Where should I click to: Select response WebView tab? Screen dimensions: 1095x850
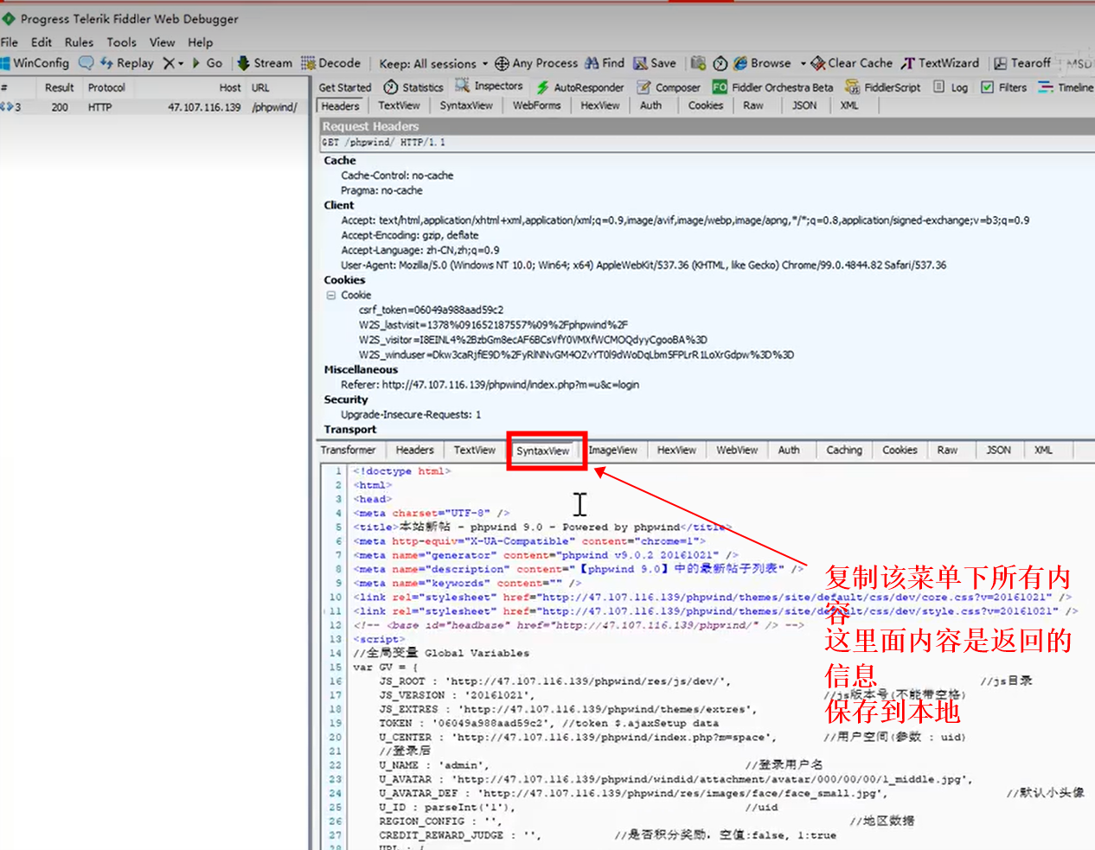737,451
